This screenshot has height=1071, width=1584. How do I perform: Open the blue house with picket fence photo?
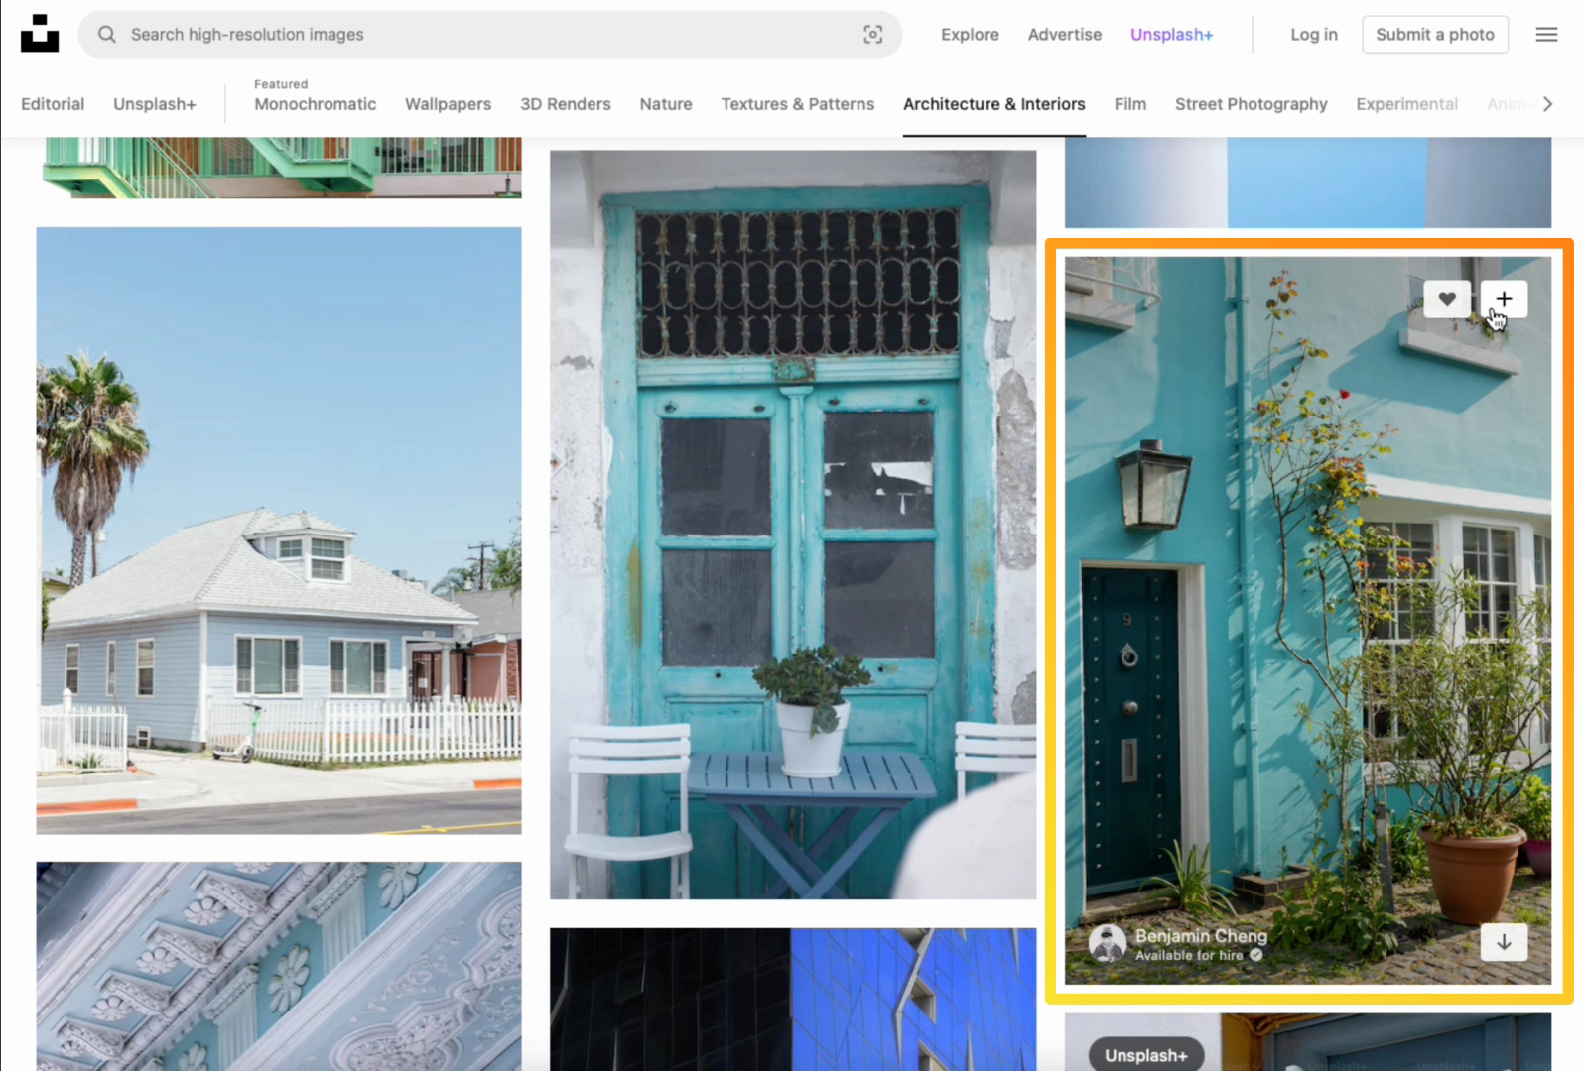click(279, 531)
